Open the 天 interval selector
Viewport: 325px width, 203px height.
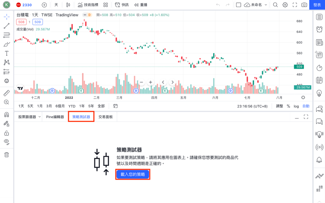pyautogui.click(x=56, y=5)
